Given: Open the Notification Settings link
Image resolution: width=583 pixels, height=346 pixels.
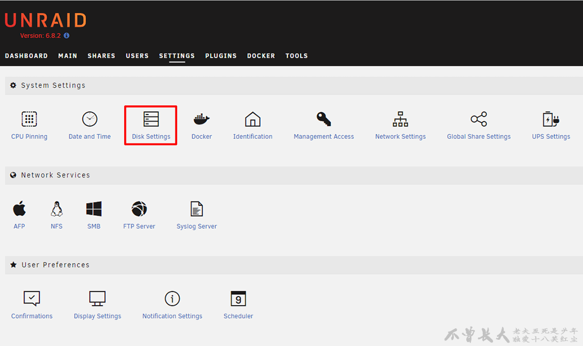Looking at the screenshot, I should (172, 316).
